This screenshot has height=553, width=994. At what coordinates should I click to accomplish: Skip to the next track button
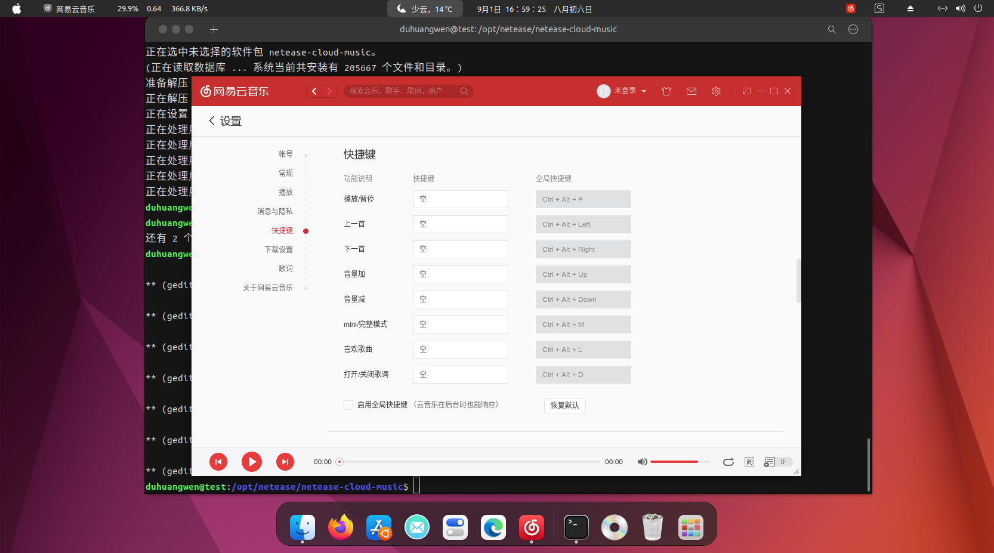(285, 462)
